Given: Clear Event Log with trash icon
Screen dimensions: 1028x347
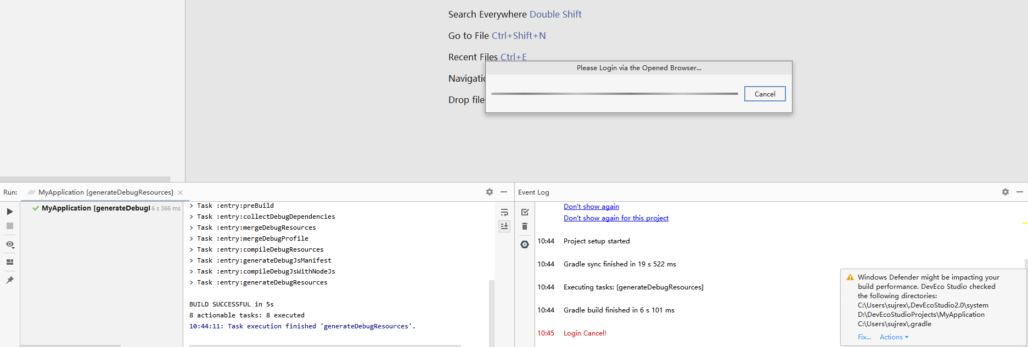Looking at the screenshot, I should (x=525, y=226).
